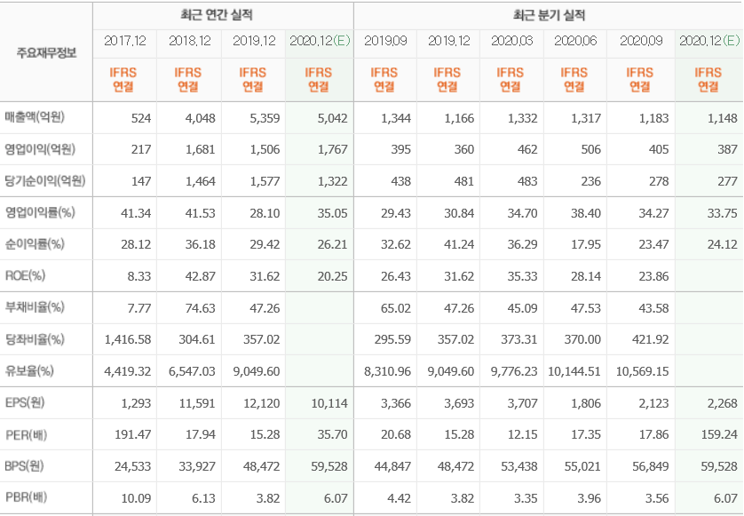Select the 당좌비율(%) row label
Viewport: 744px width, 516px height.
click(x=35, y=339)
